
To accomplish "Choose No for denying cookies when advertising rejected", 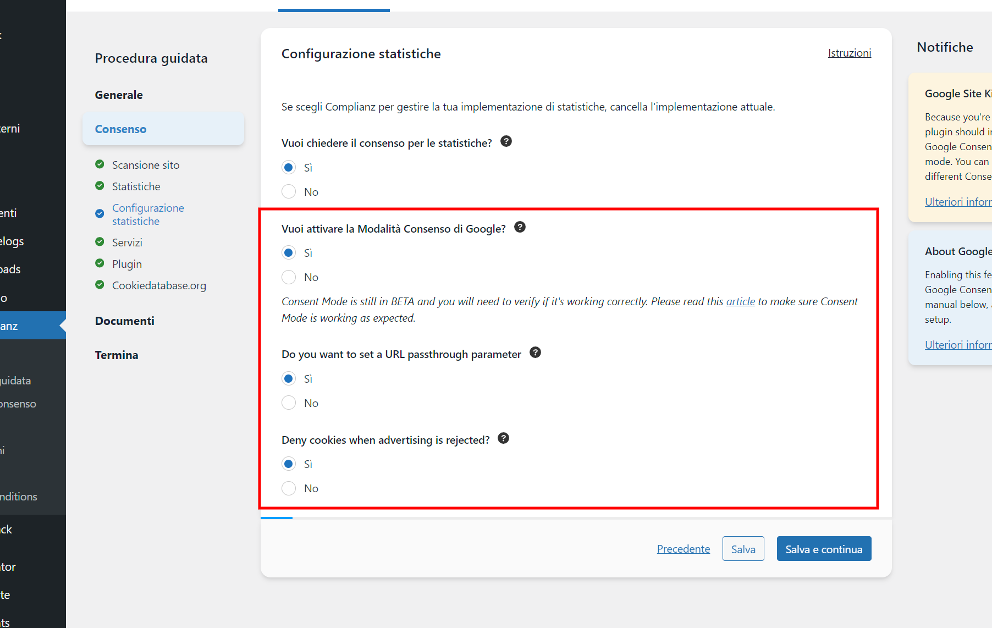I will (289, 488).
